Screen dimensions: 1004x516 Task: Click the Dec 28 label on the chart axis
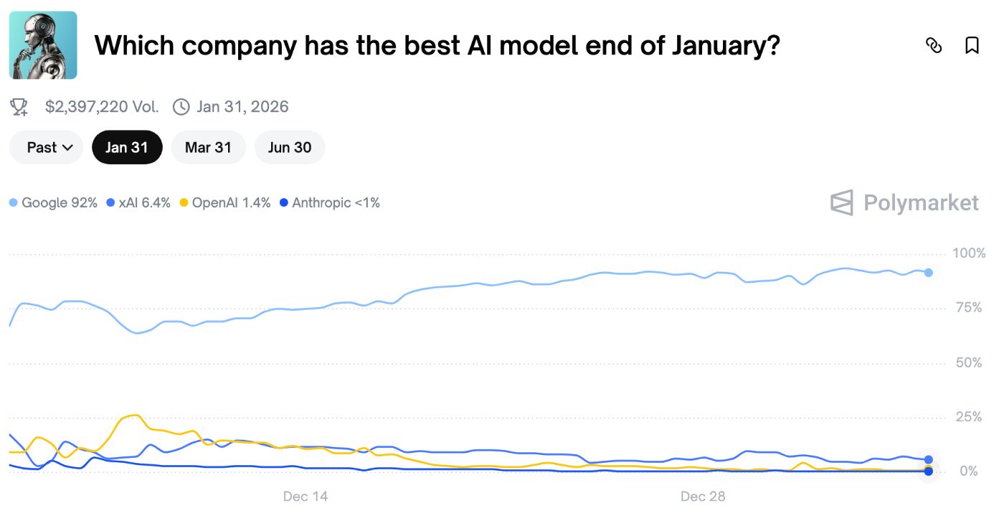coord(702,496)
